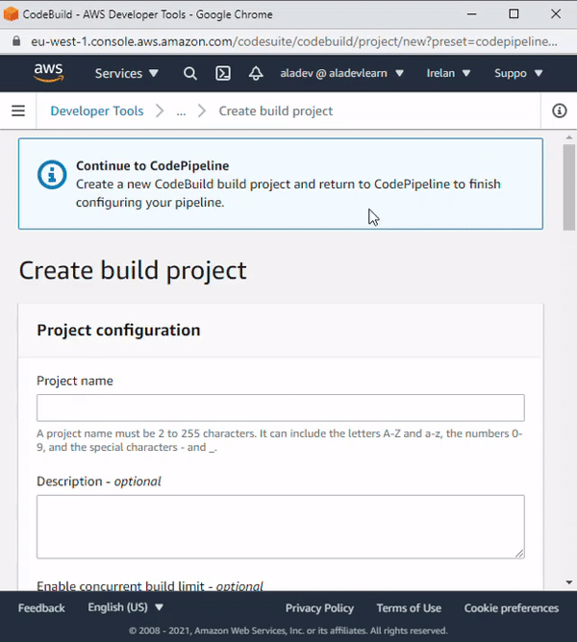Click info icon in CodePipeline banner
This screenshot has height=642, width=577.
[52, 175]
